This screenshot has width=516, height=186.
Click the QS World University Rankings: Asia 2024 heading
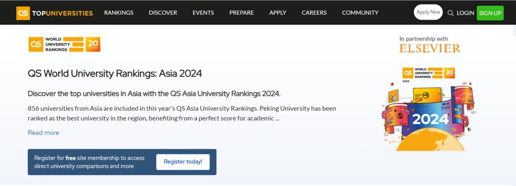point(115,73)
